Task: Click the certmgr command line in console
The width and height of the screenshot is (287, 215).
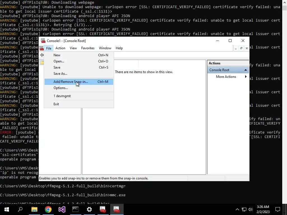Action: tap(63, 186)
